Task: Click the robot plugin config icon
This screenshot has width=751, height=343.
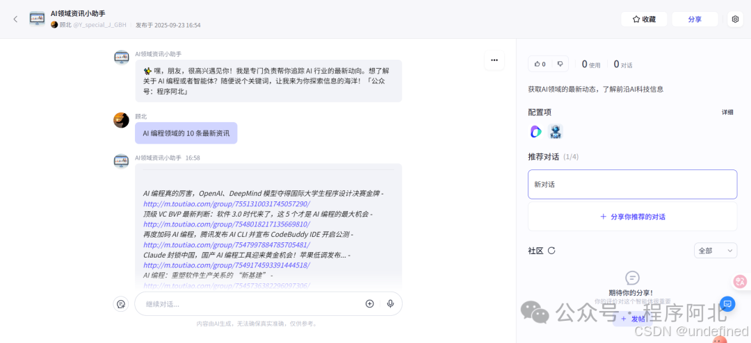Action: pos(555,131)
